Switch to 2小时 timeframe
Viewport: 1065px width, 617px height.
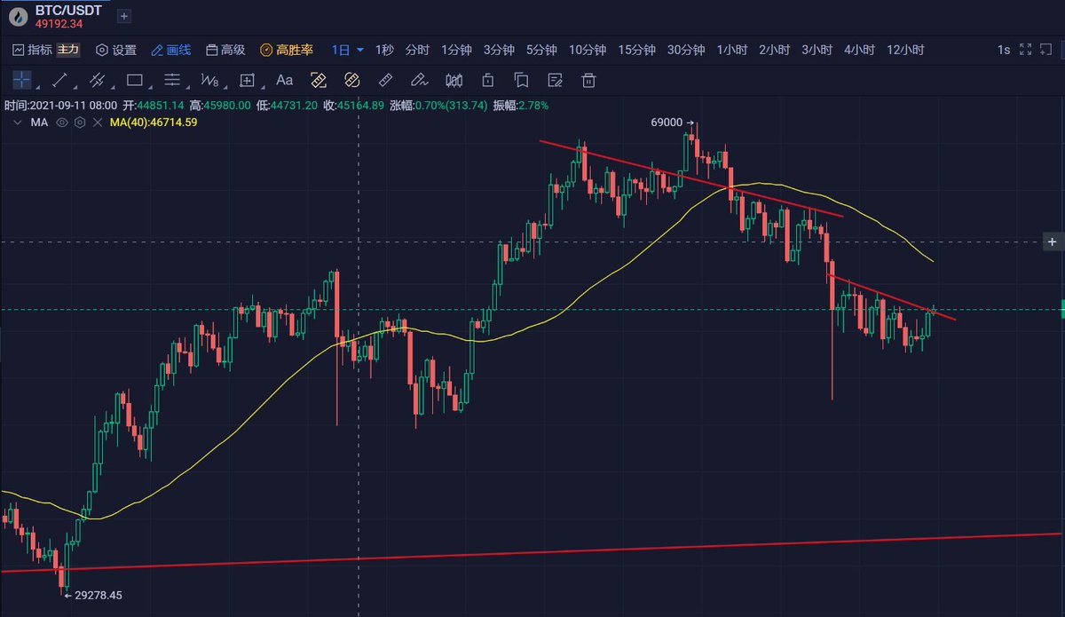tap(774, 50)
